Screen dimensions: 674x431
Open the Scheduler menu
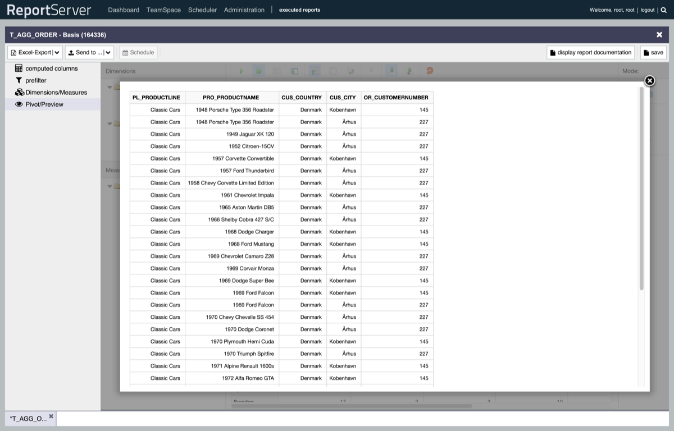pyautogui.click(x=202, y=10)
